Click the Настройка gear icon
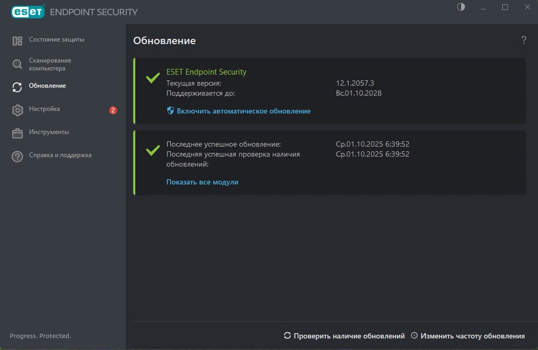This screenshot has height=350, width=538. (x=17, y=110)
